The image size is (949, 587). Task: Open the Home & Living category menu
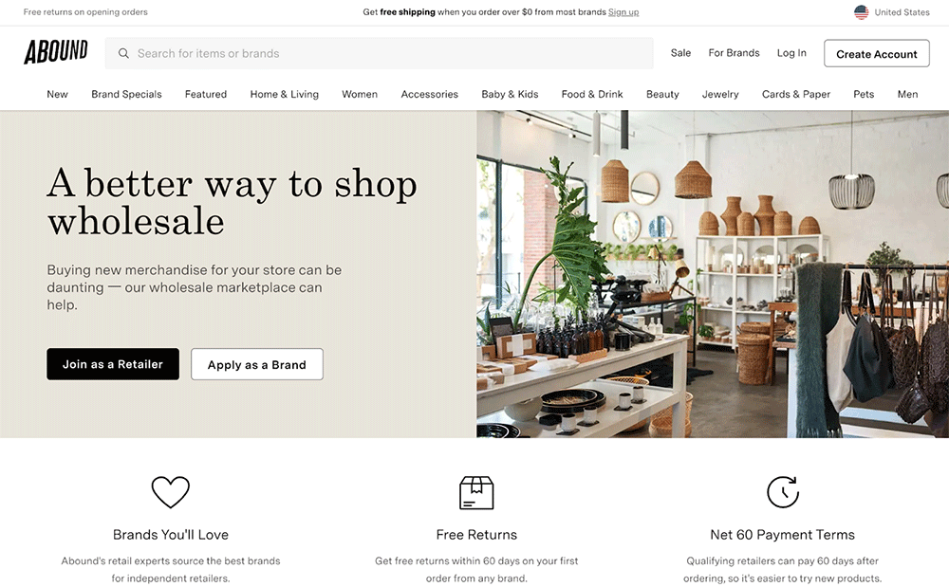tap(285, 94)
